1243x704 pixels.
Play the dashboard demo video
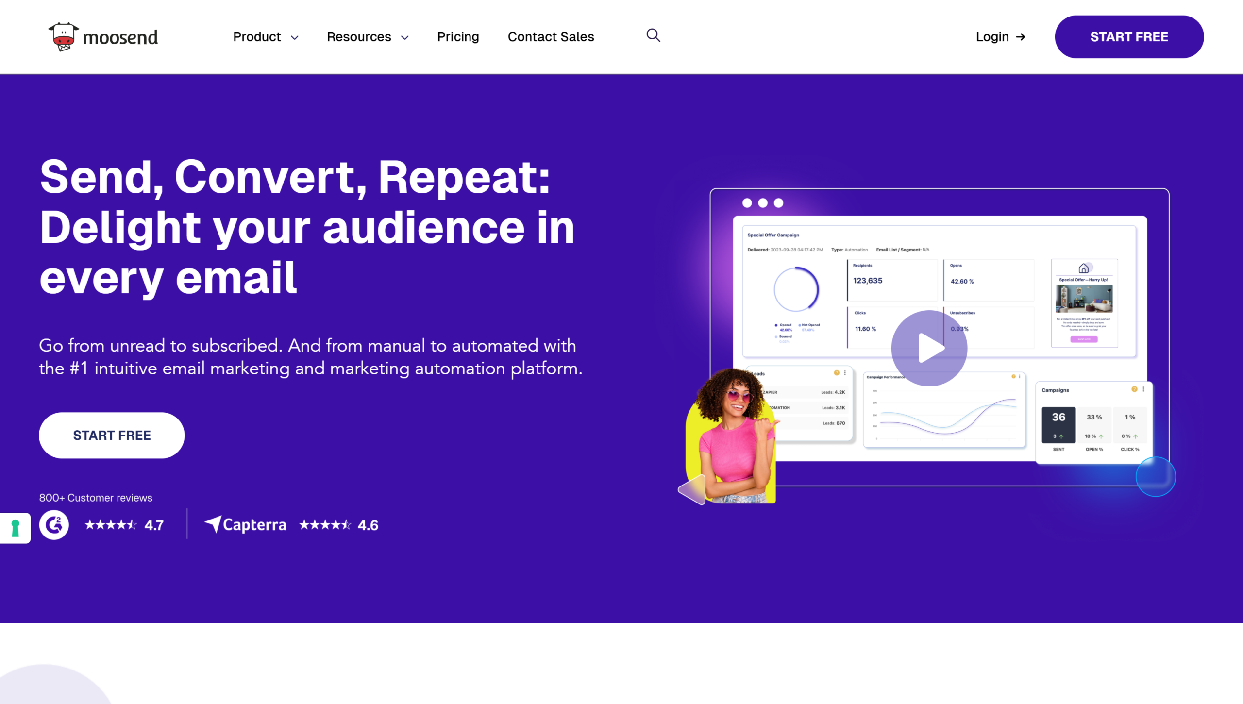pos(929,348)
